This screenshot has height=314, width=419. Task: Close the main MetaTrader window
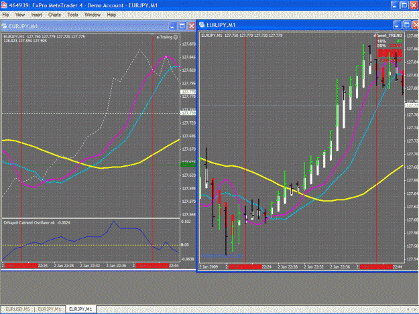(x=414, y=5)
